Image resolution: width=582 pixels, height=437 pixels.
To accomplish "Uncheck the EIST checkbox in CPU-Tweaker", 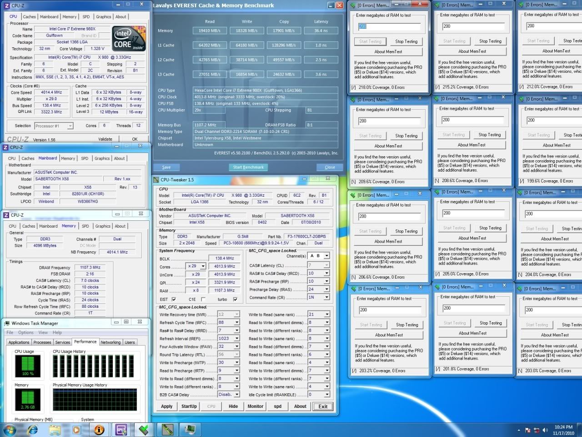I will 173,299.
